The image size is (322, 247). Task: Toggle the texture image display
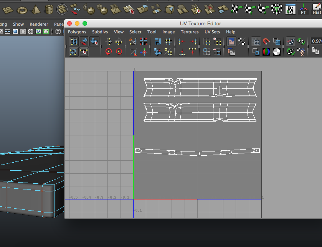tap(231, 42)
